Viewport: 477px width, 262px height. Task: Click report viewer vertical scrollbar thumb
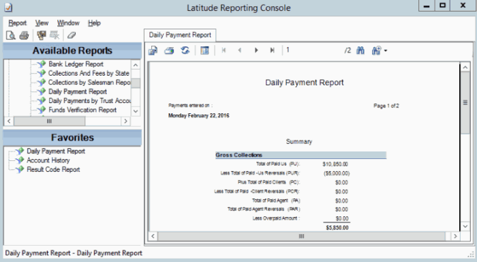coord(465,102)
